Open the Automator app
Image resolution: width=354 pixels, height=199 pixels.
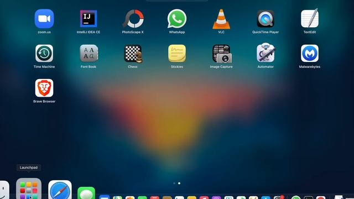265,53
